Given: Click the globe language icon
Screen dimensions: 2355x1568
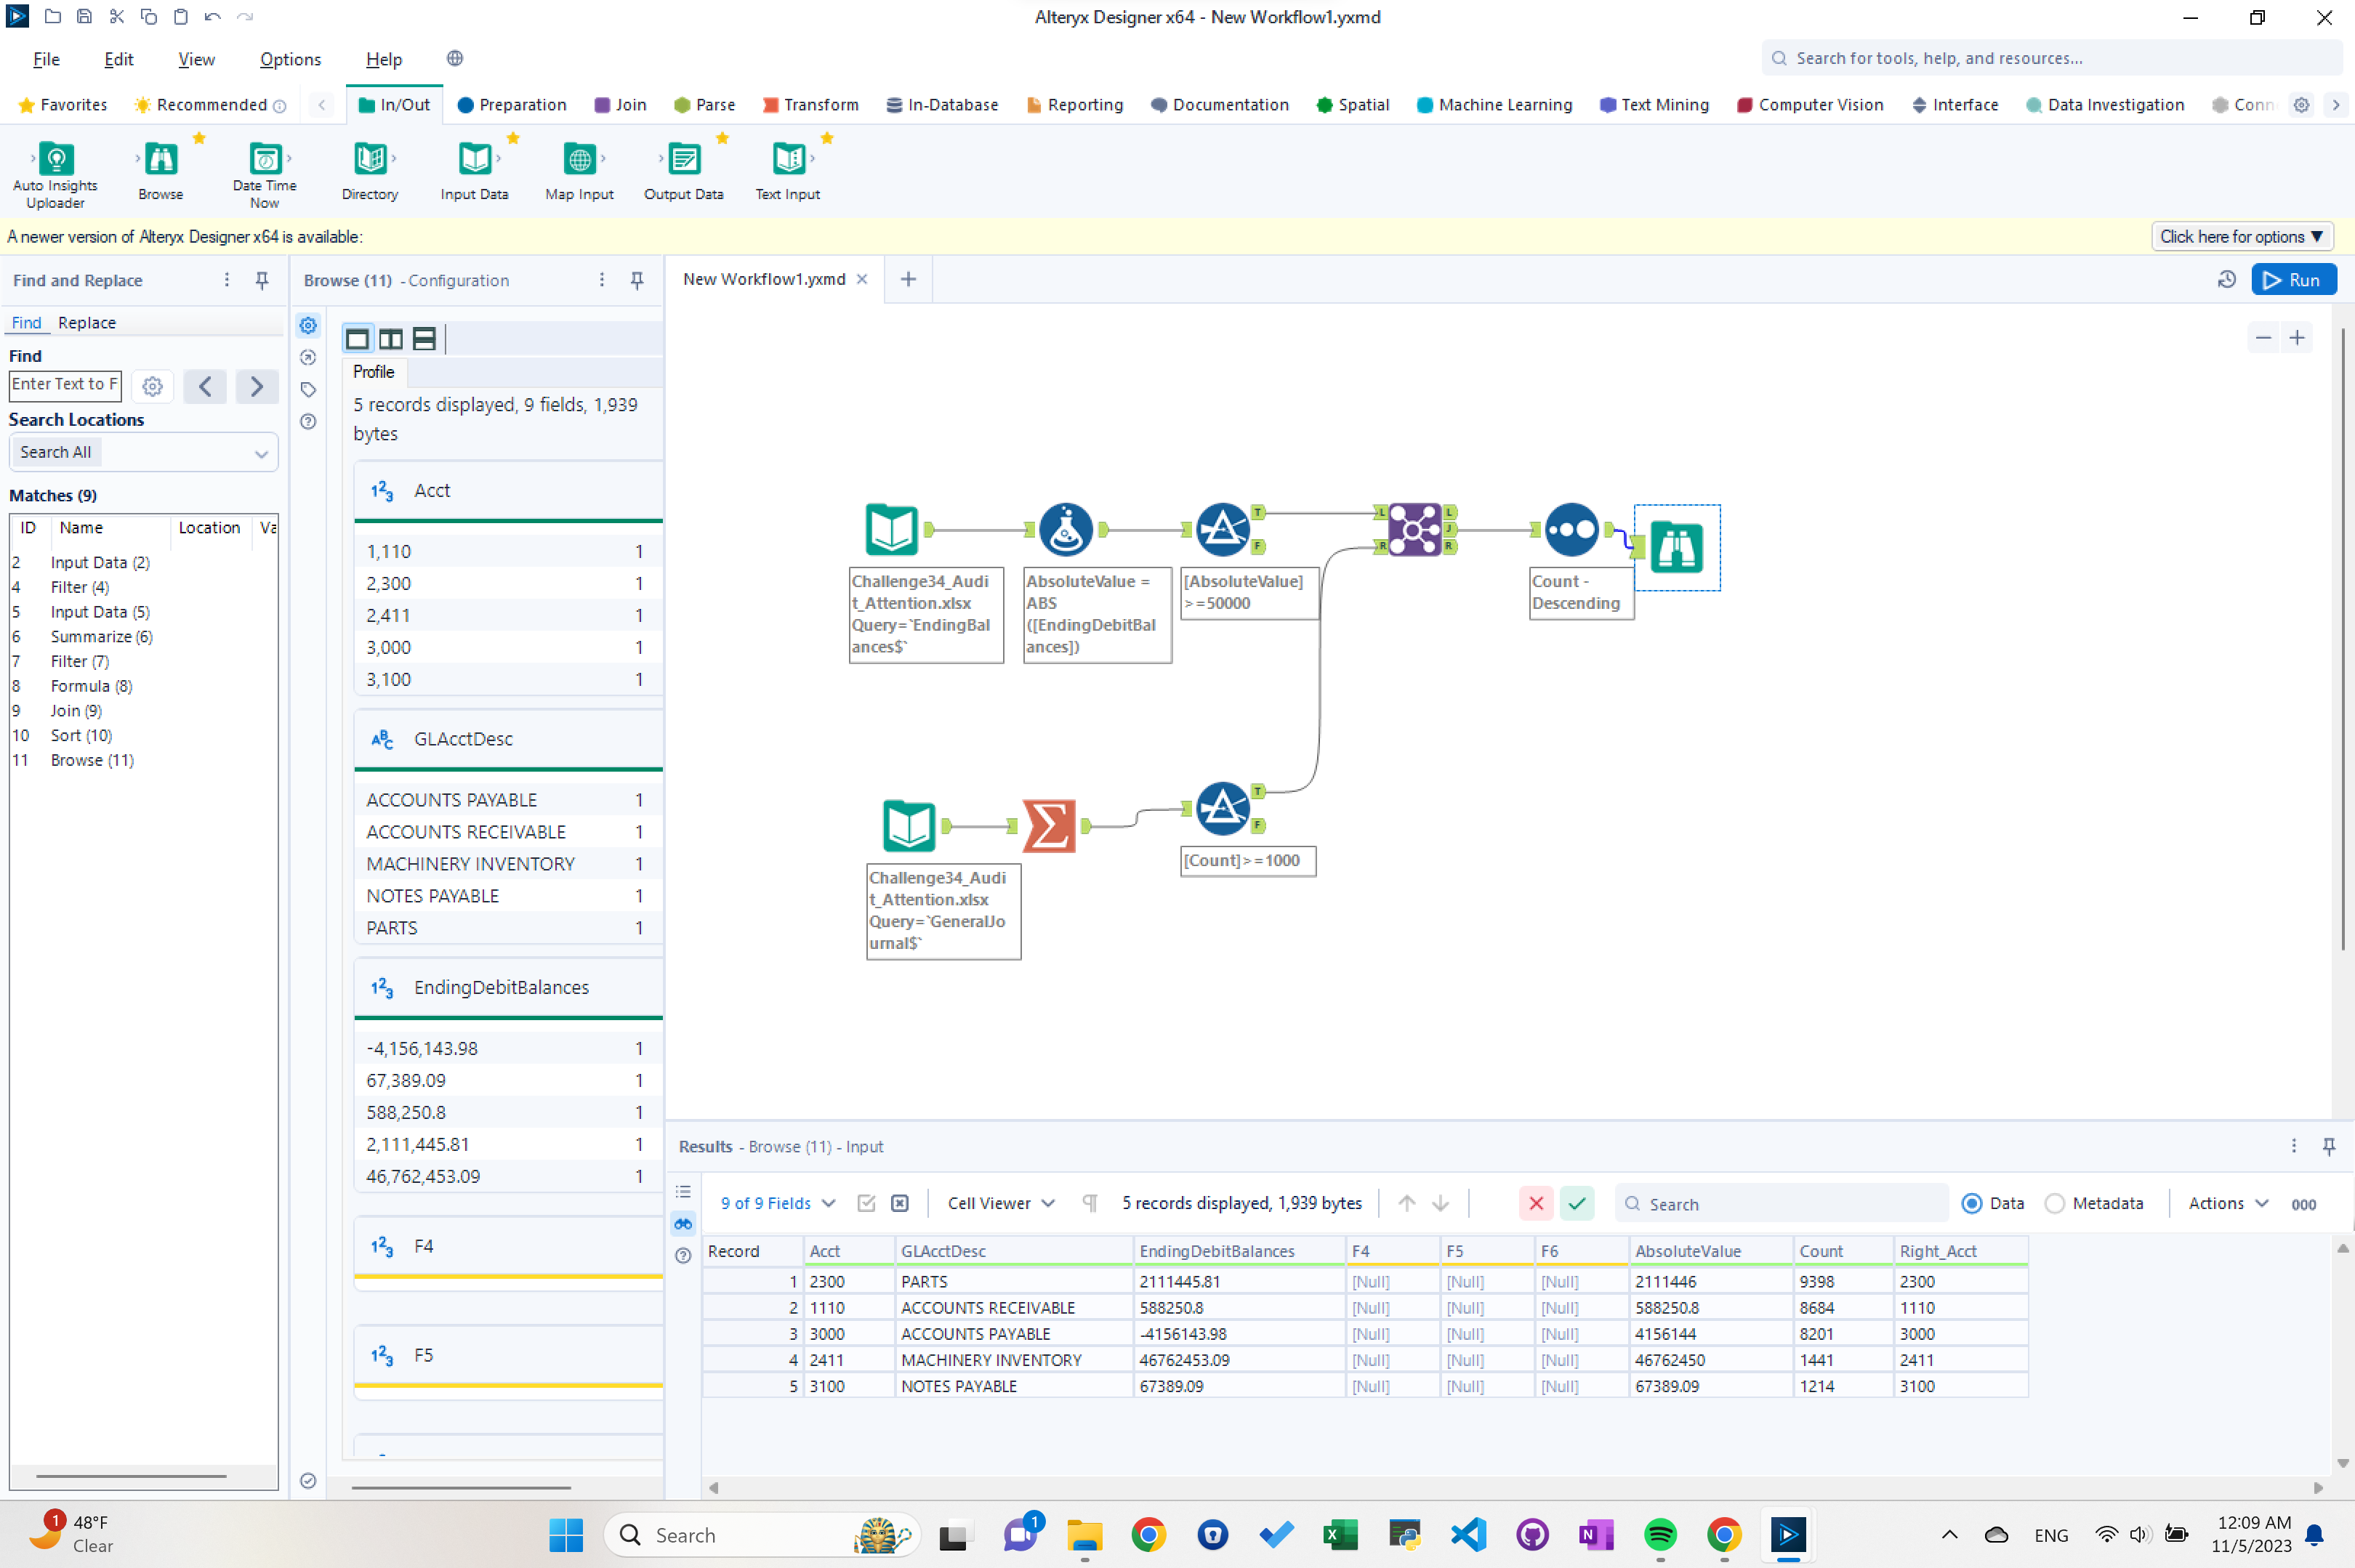Looking at the screenshot, I should 455,59.
